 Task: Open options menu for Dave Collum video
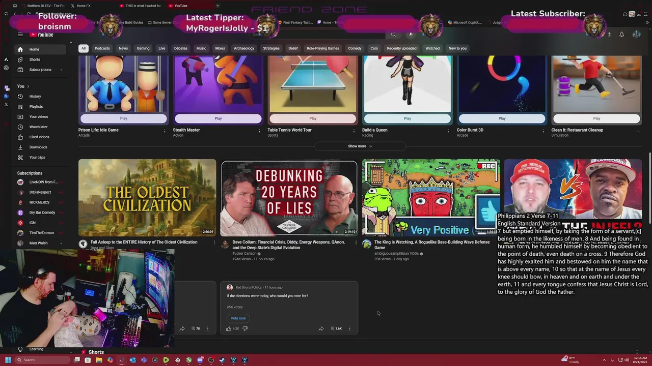click(356, 242)
